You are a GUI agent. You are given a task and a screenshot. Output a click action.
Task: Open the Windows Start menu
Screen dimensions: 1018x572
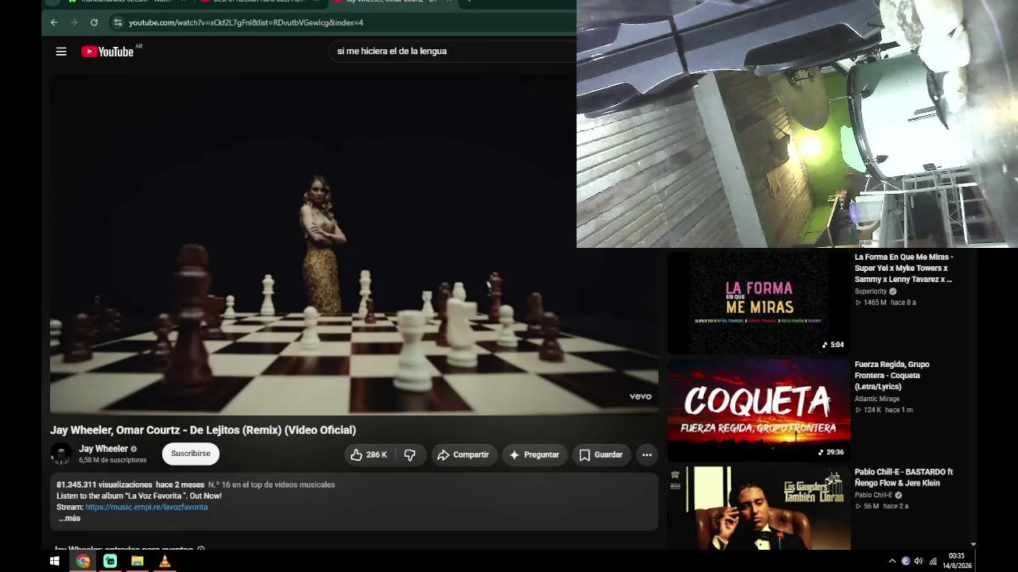[x=55, y=561]
